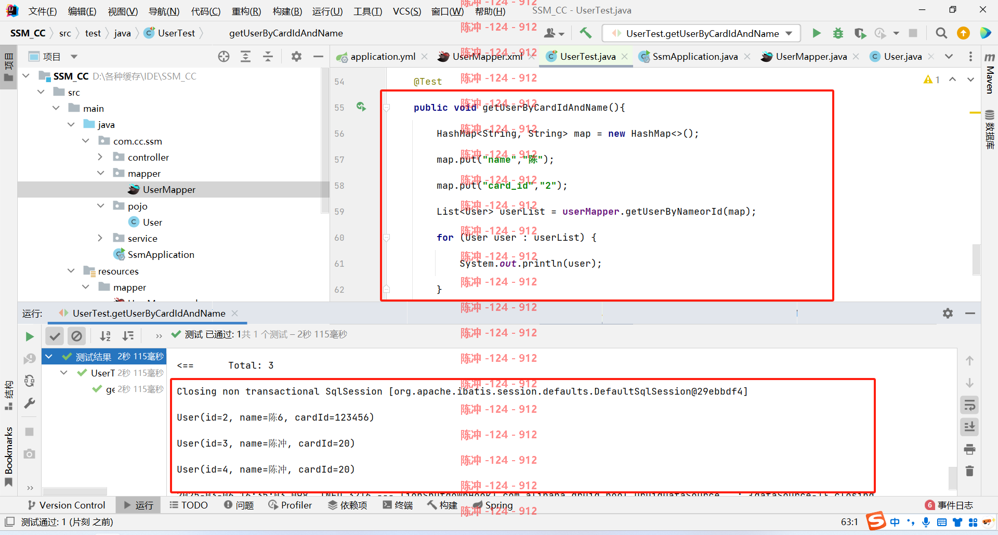Open the 文件(F) menu
The width and height of the screenshot is (998, 535).
42,11
